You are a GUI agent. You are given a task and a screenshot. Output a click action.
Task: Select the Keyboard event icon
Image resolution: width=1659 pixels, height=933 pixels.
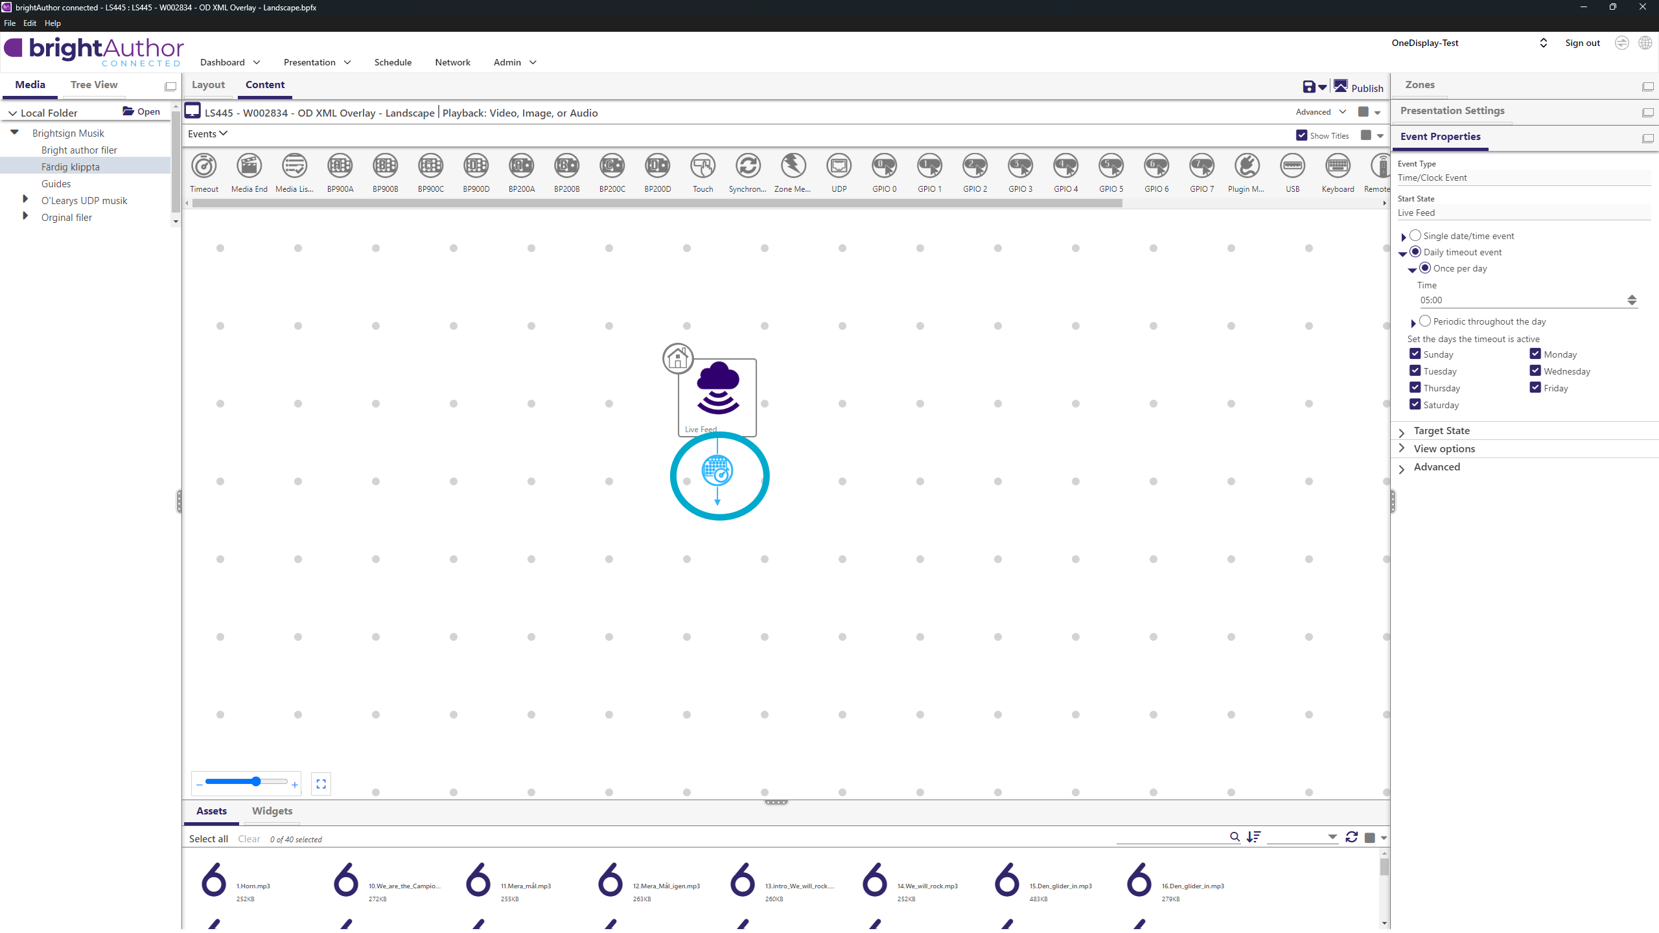pyautogui.click(x=1338, y=167)
